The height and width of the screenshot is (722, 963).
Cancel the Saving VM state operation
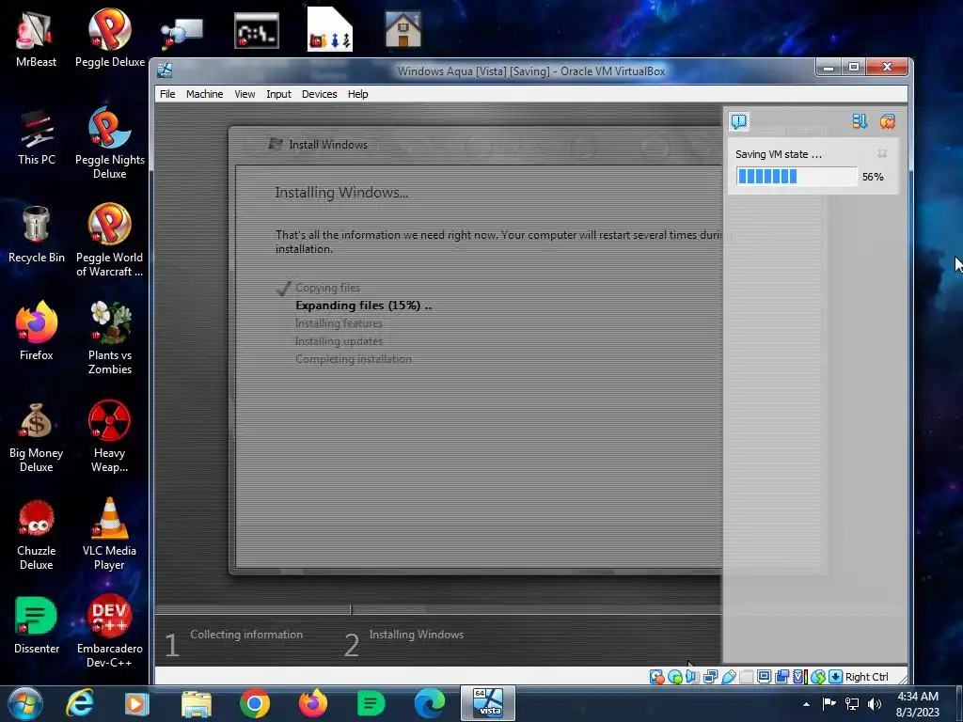tap(882, 153)
